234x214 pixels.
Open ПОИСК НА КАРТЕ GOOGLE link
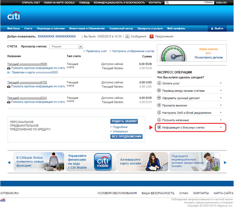click(x=59, y=3)
